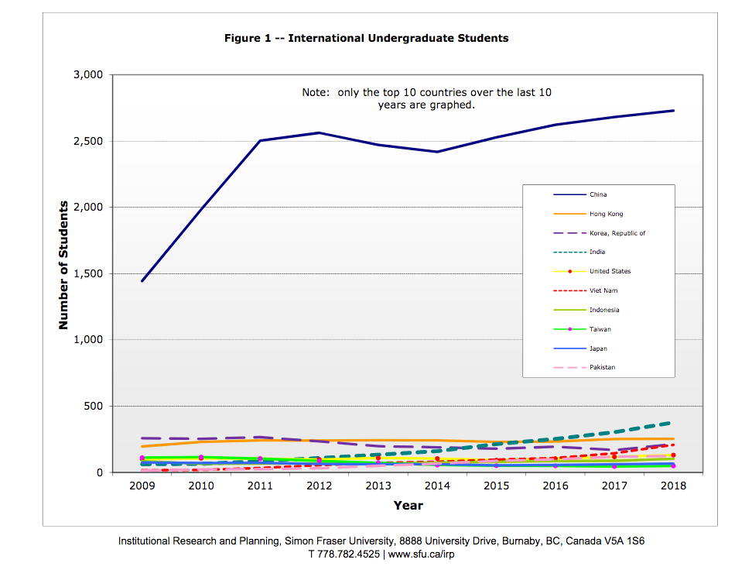Click the Number of Students axis title

[x=63, y=266]
